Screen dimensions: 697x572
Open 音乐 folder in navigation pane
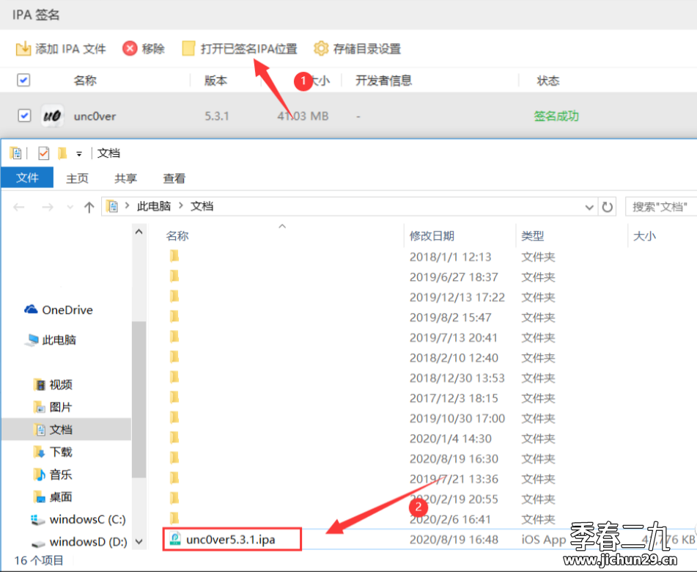(x=53, y=474)
